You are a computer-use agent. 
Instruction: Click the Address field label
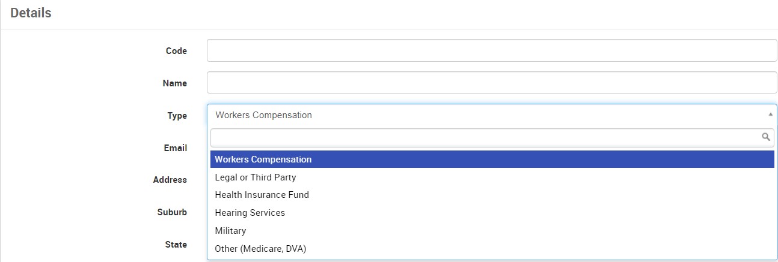pyautogui.click(x=170, y=180)
